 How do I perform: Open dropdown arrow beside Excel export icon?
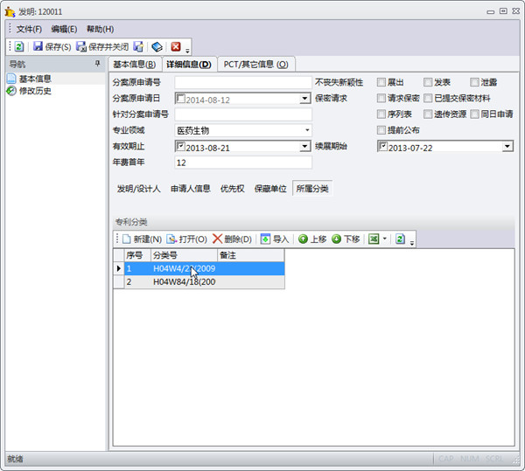384,239
